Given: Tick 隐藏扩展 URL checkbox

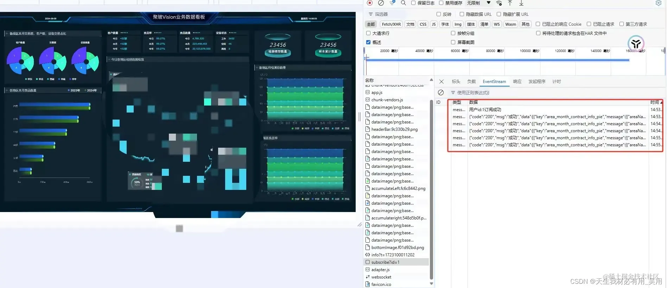Looking at the screenshot, I should pos(499,14).
